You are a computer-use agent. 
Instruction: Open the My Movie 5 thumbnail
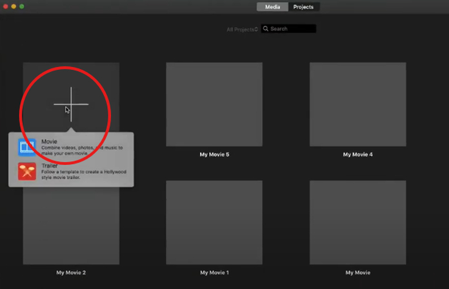214,104
